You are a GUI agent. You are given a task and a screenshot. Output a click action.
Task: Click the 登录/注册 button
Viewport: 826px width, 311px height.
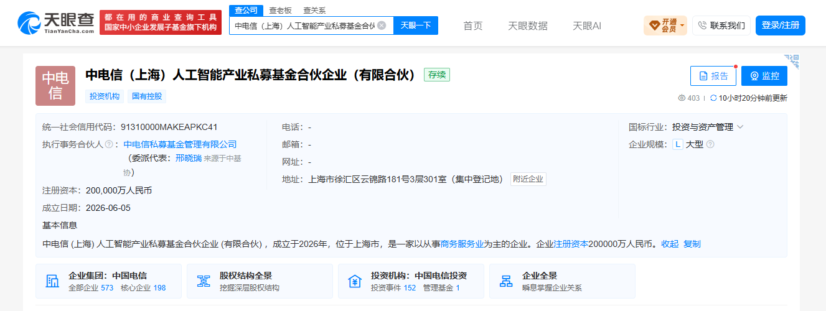pos(781,26)
